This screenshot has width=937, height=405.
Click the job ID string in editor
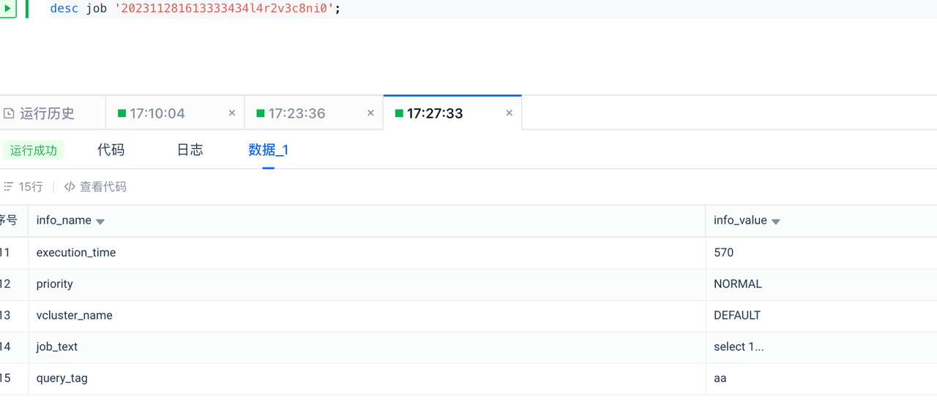227,9
